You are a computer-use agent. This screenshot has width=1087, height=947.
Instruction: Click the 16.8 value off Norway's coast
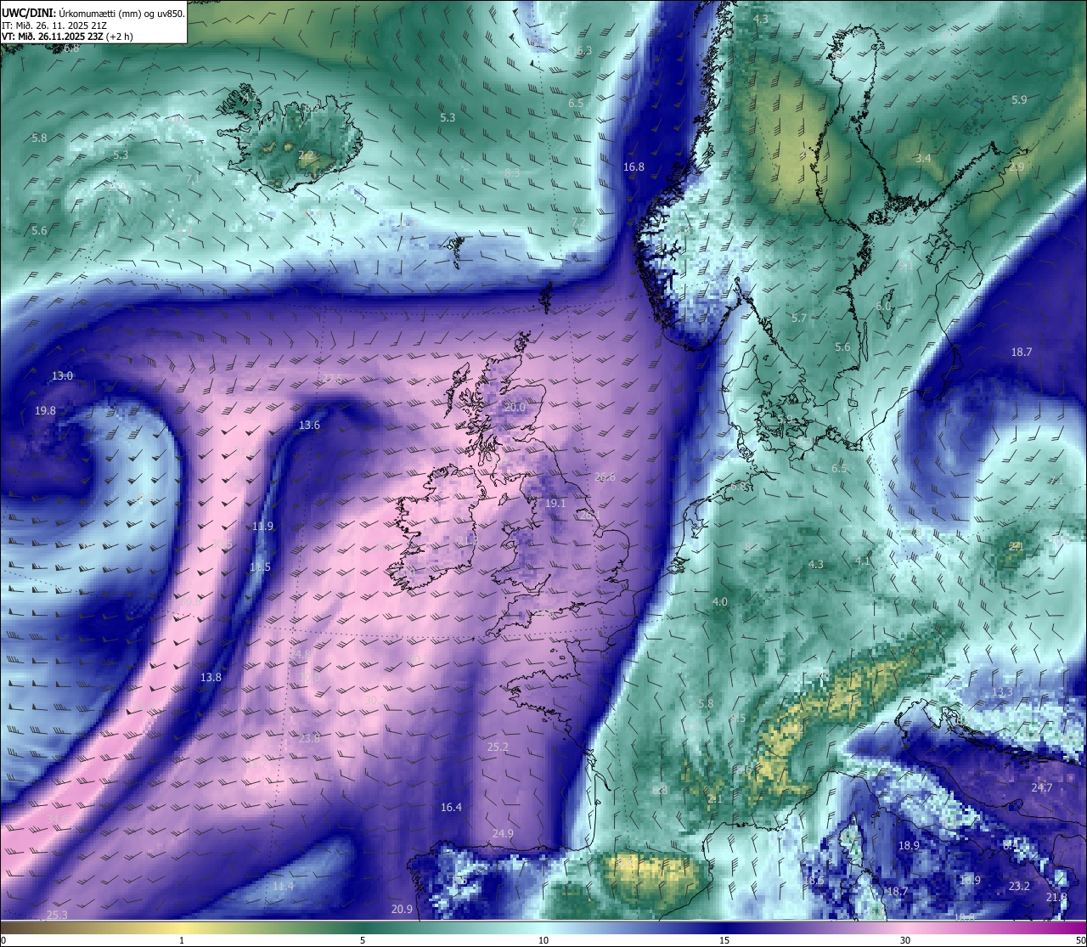click(634, 167)
